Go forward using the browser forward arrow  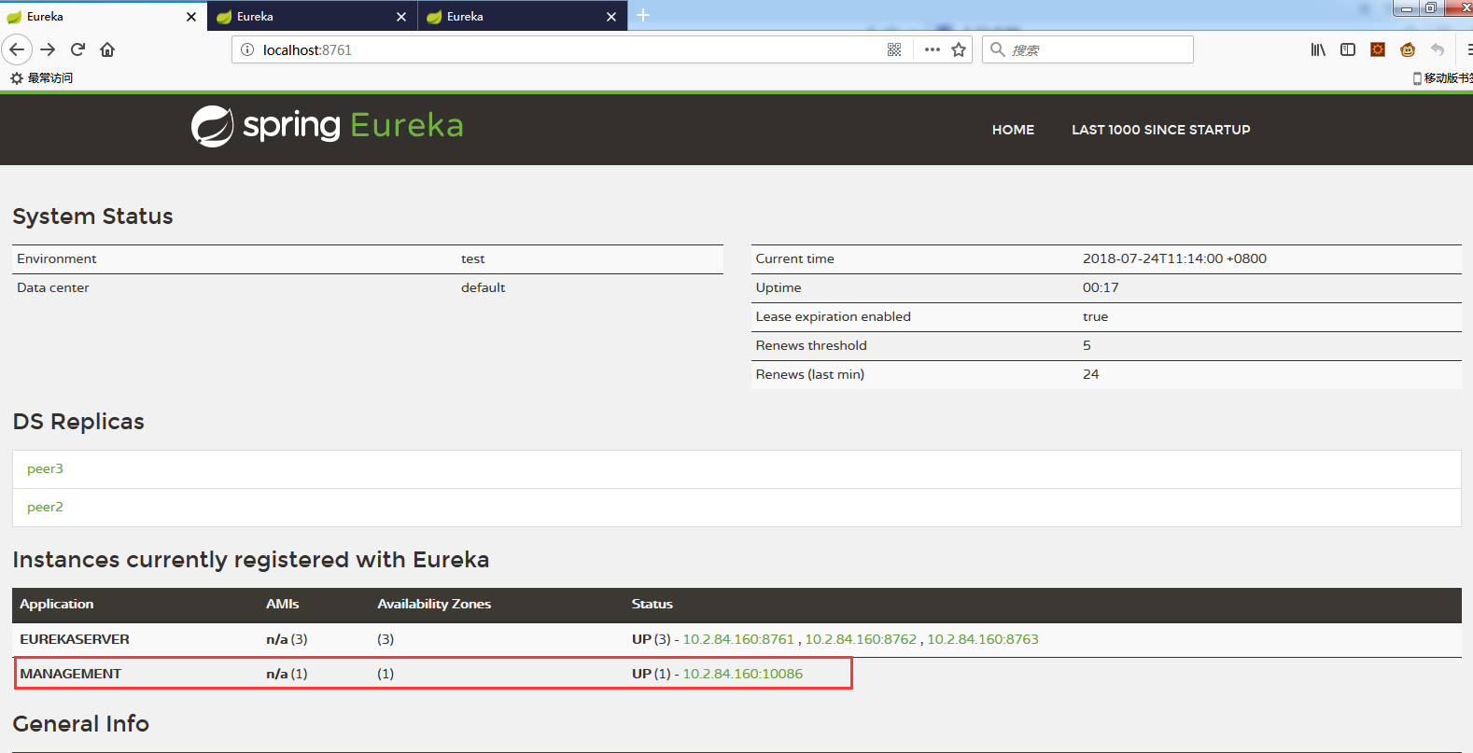click(x=48, y=49)
